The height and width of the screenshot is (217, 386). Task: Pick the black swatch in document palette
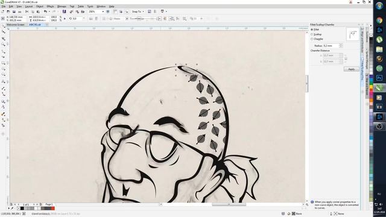[x=22, y=209]
